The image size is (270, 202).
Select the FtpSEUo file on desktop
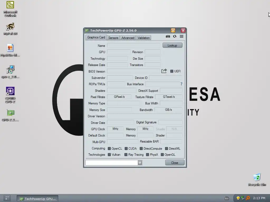click(10, 50)
